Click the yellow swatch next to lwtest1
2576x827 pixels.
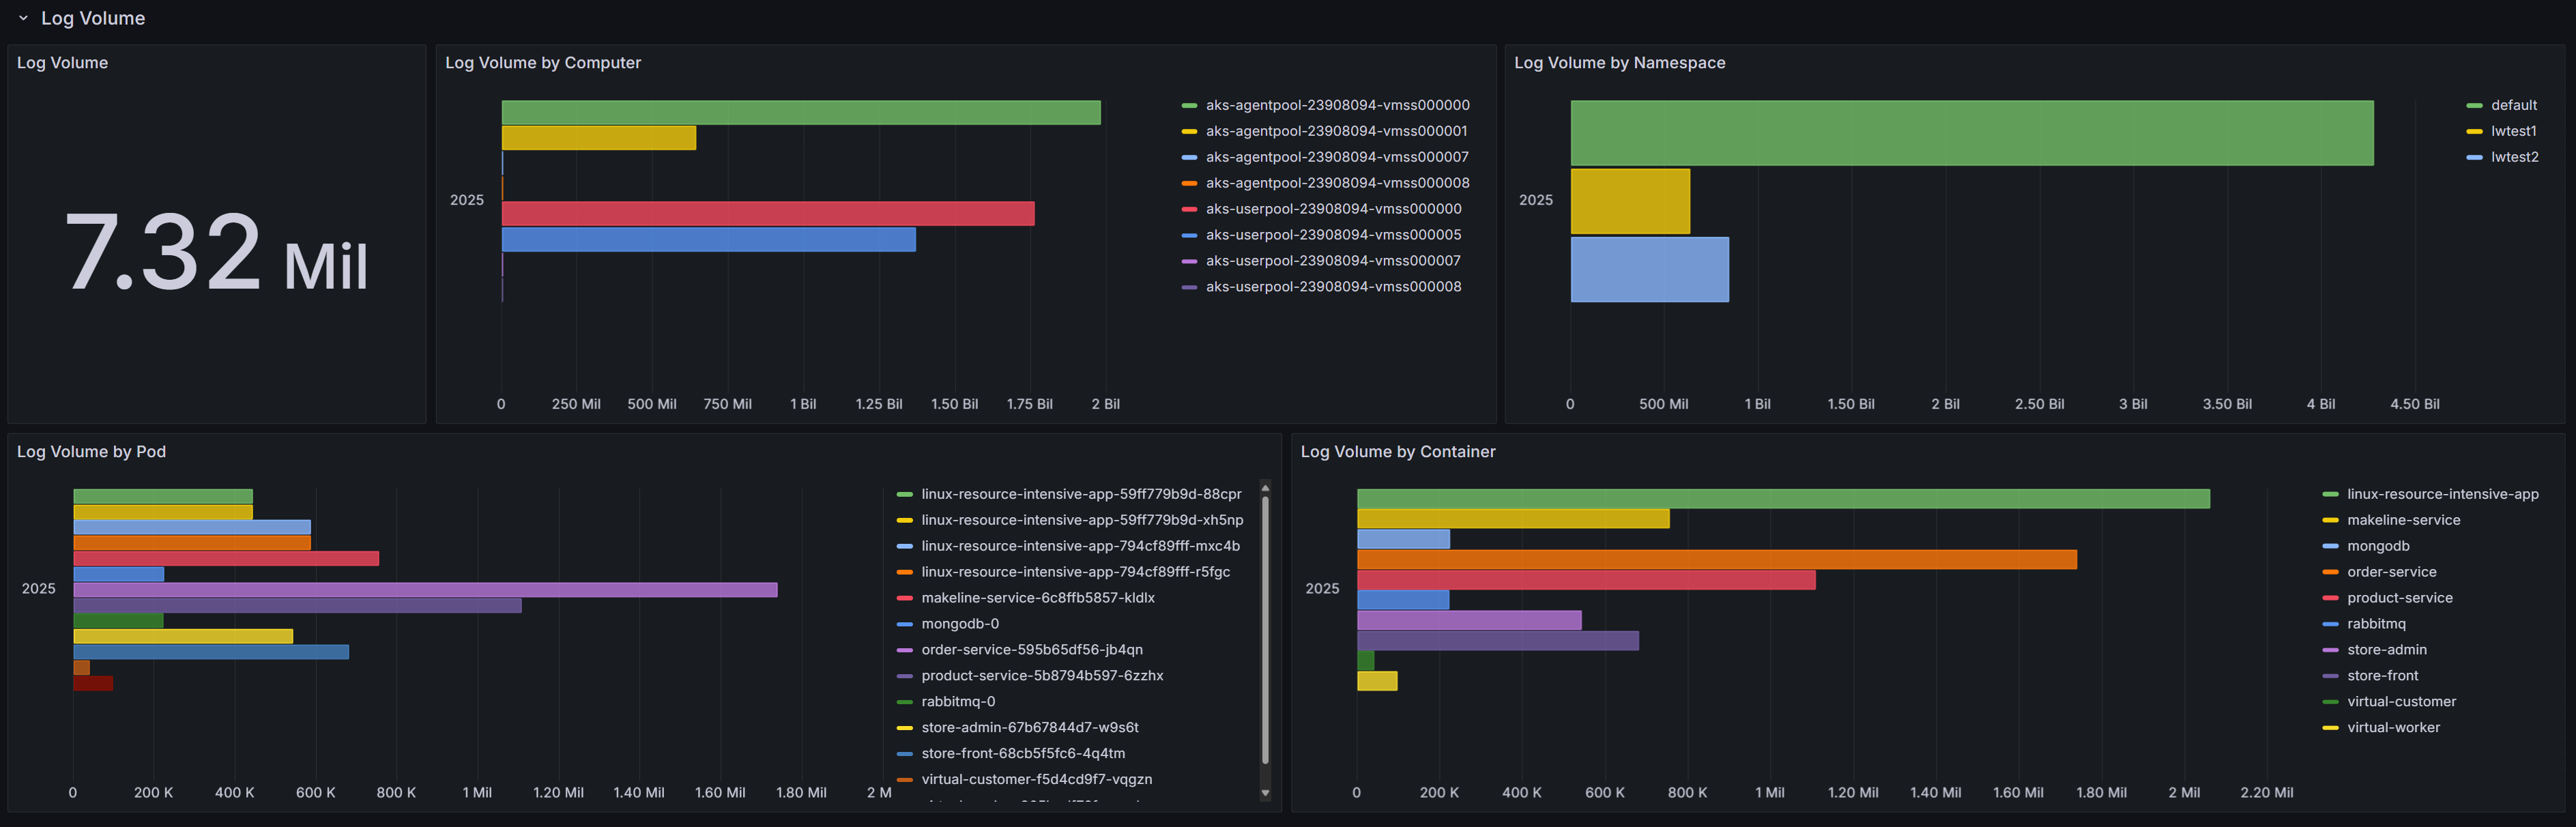point(2474,131)
